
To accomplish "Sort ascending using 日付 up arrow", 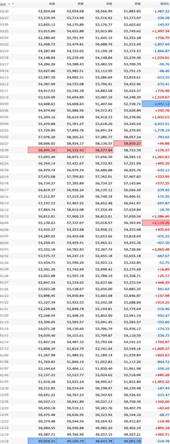I will pos(9,4).
